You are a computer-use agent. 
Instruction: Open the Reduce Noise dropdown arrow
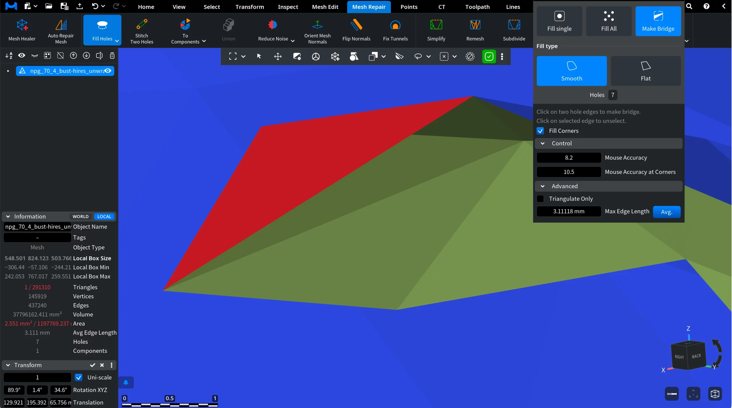292,41
